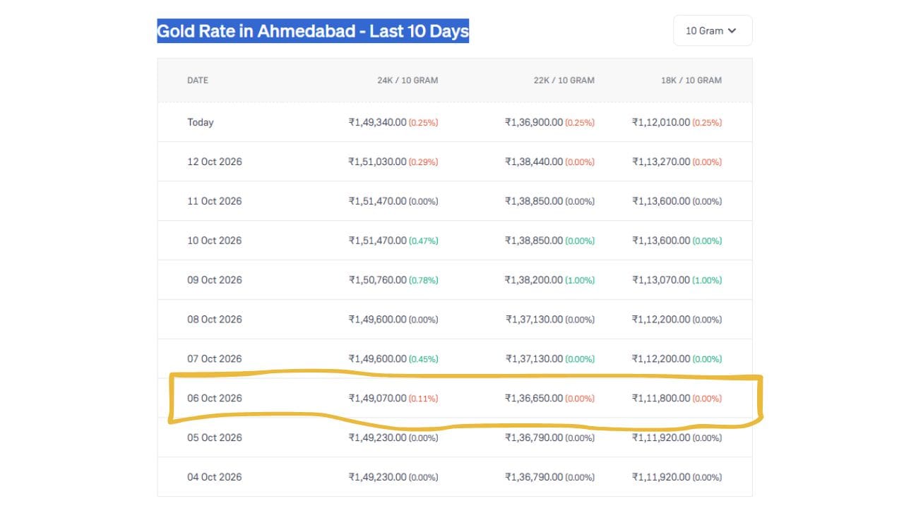Click Today's 22K price ₹1,36,900.00

click(x=534, y=122)
